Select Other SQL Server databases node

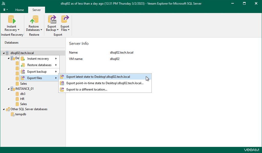tap(29, 109)
